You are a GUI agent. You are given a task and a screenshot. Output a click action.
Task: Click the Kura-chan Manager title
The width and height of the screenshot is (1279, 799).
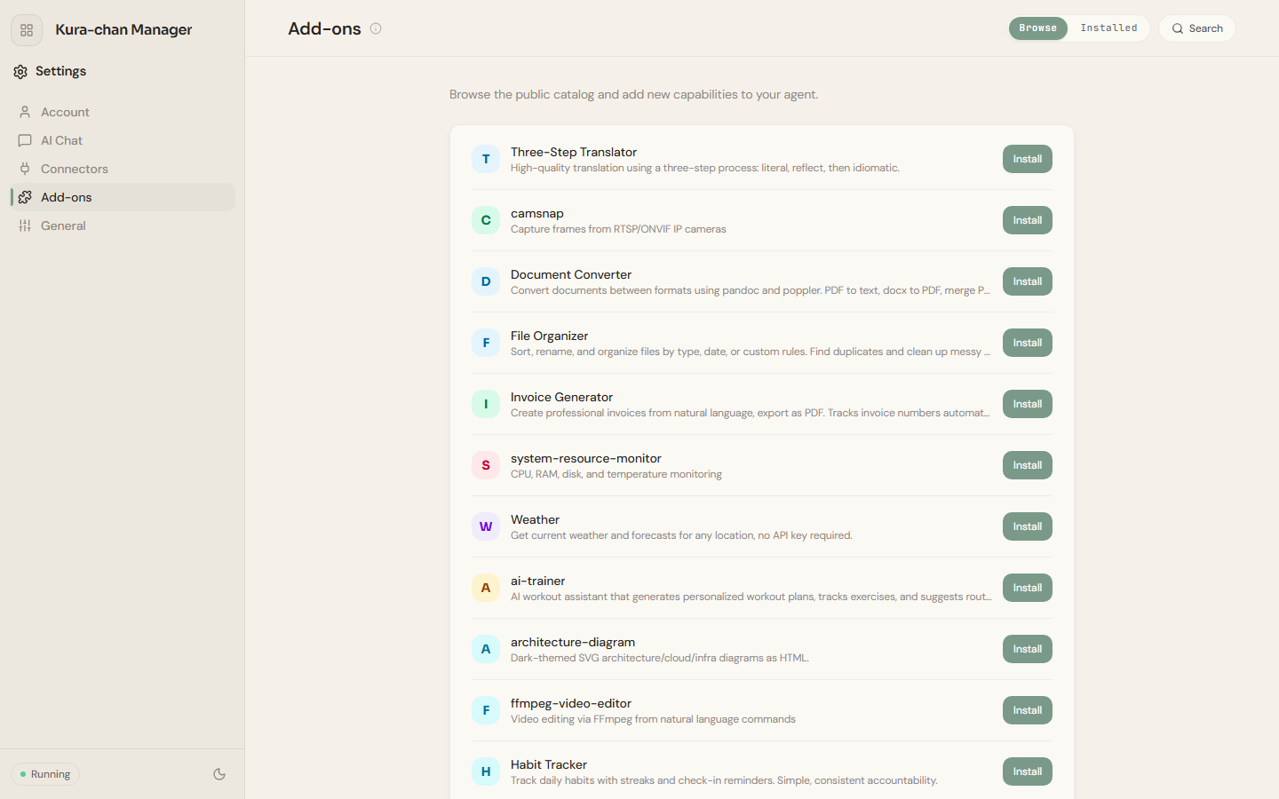[x=123, y=29]
